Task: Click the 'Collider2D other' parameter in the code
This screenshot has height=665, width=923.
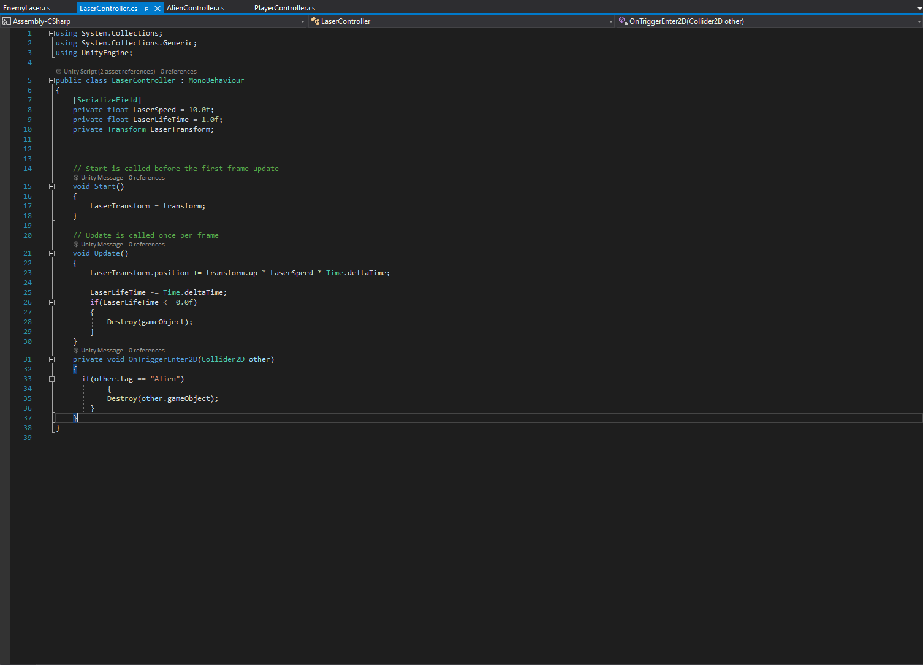Action: (x=236, y=359)
